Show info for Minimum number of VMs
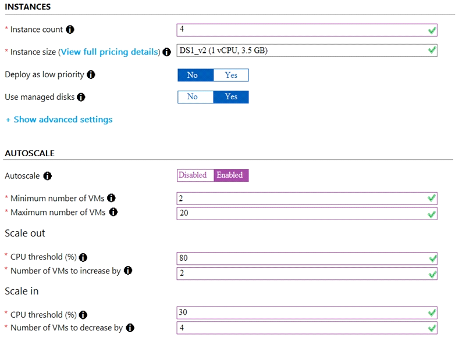The image size is (462, 338). [111, 198]
